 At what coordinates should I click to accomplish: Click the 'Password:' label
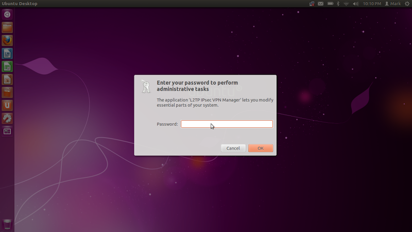(167, 124)
